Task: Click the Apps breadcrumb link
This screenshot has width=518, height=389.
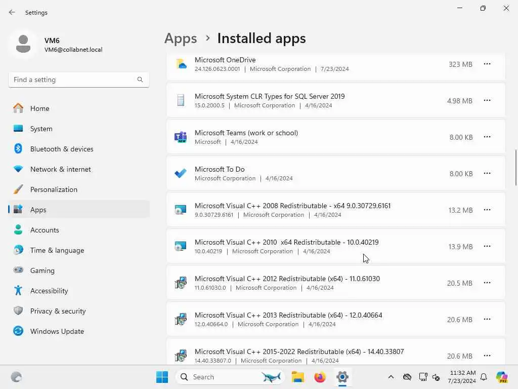Action: (x=181, y=38)
